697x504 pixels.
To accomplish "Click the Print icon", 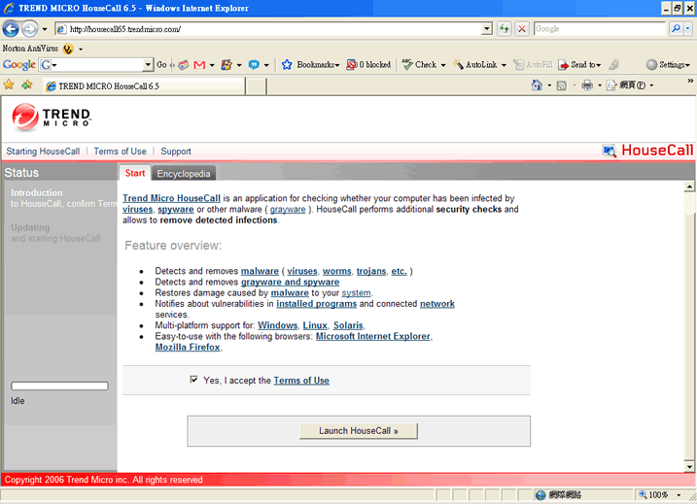I will click(x=587, y=84).
